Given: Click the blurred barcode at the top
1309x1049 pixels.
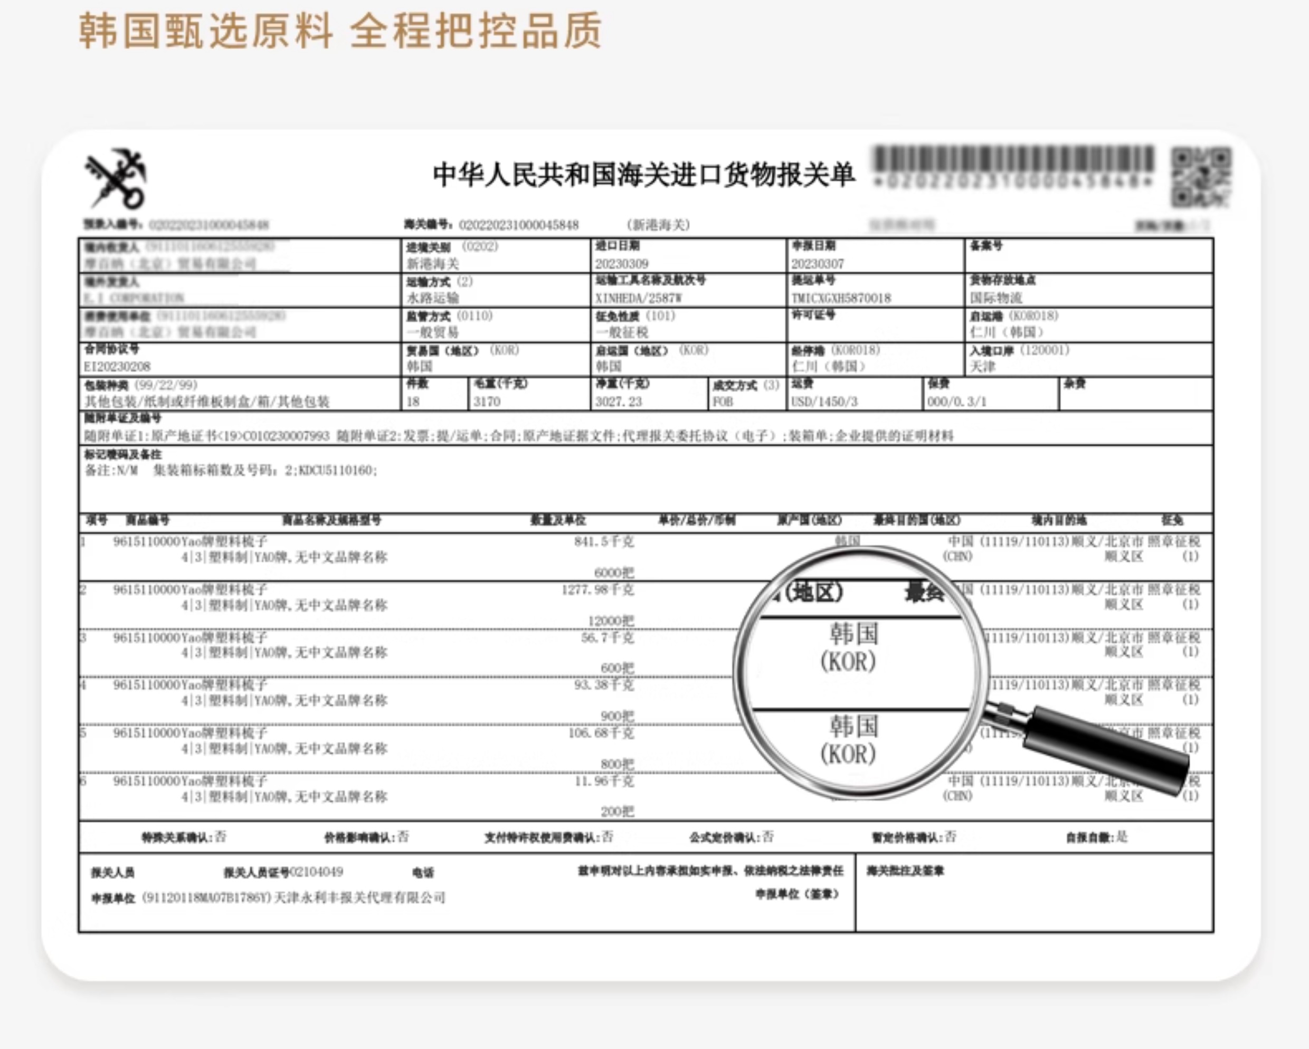Looking at the screenshot, I should (1013, 161).
